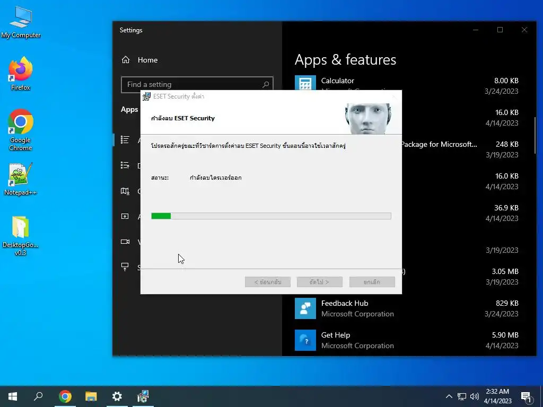Open My Computer desktop icon

(21, 21)
